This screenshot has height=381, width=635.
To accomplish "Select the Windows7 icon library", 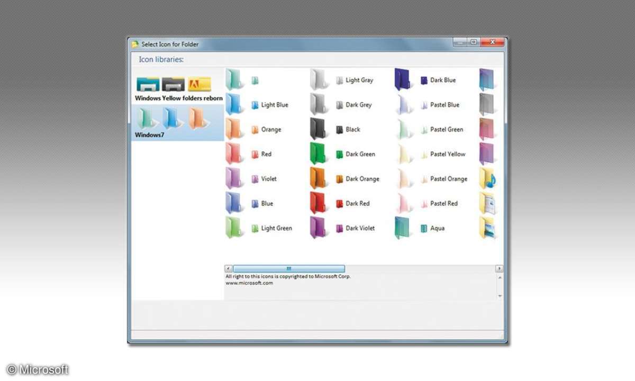I will [178, 123].
